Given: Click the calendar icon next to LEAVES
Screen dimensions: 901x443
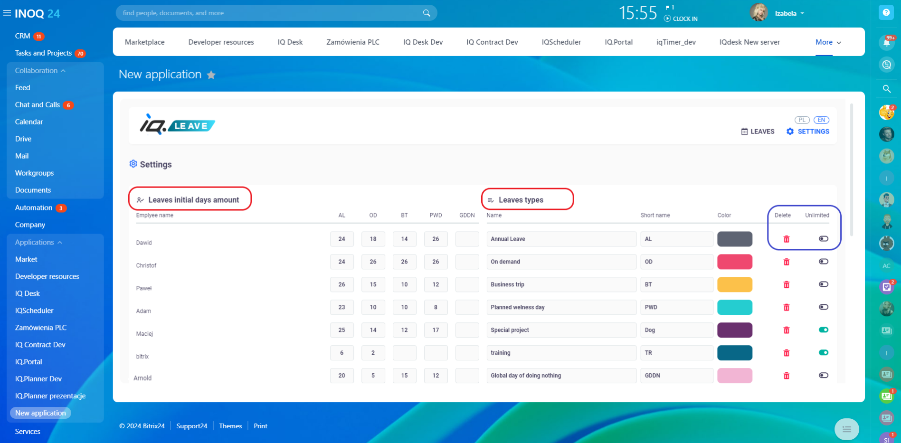Looking at the screenshot, I should click(x=744, y=132).
